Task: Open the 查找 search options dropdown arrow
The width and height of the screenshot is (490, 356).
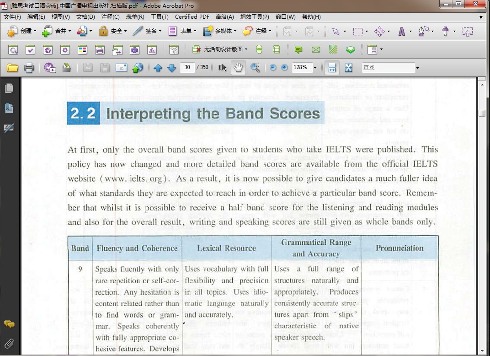Action: (x=417, y=68)
